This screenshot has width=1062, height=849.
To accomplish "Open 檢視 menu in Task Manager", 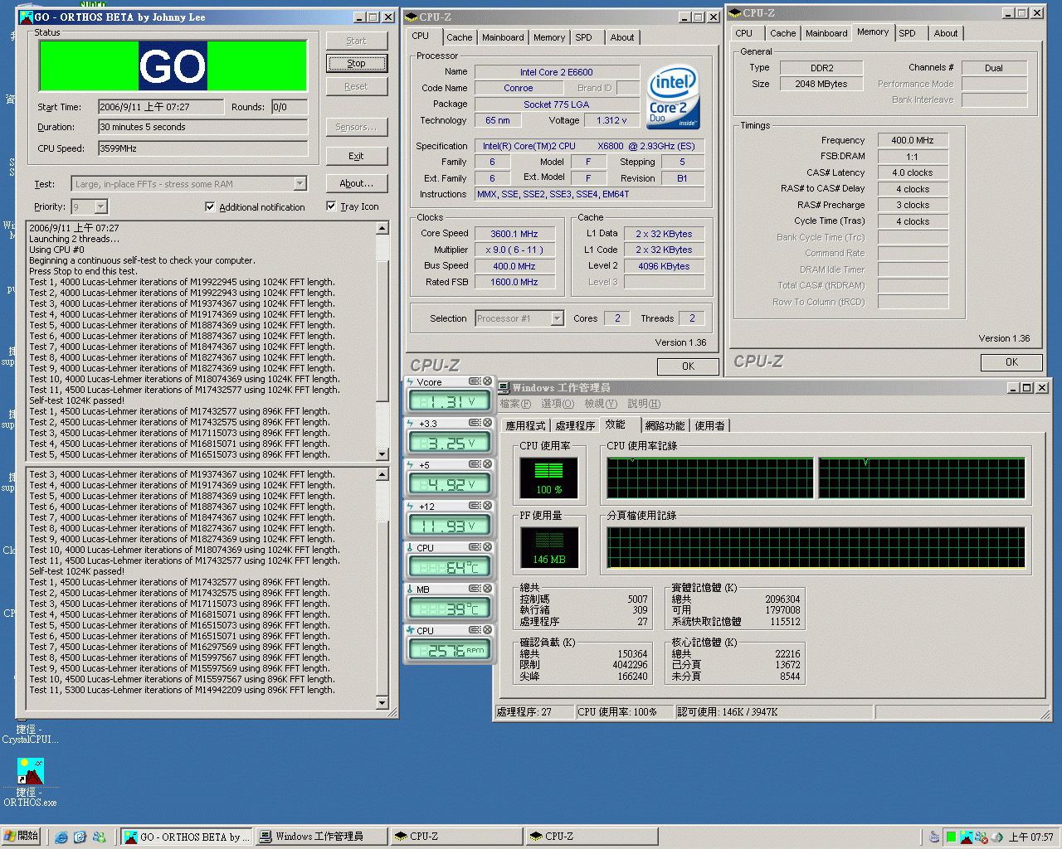I will coord(600,404).
